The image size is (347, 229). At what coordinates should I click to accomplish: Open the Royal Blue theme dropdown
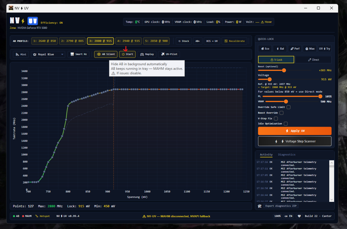click(x=48, y=54)
